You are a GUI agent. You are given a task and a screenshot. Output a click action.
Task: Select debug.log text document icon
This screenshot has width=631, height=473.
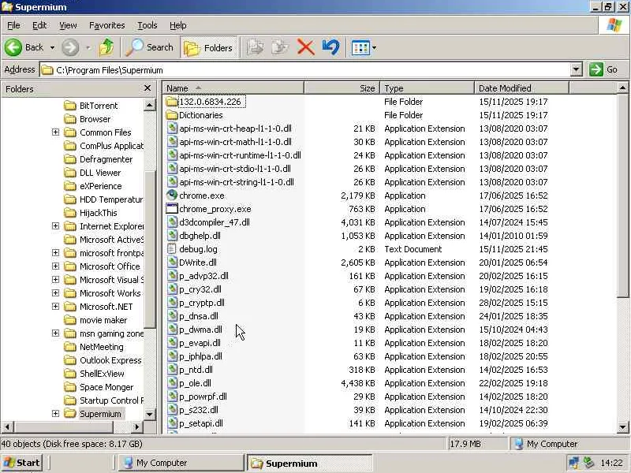click(172, 249)
